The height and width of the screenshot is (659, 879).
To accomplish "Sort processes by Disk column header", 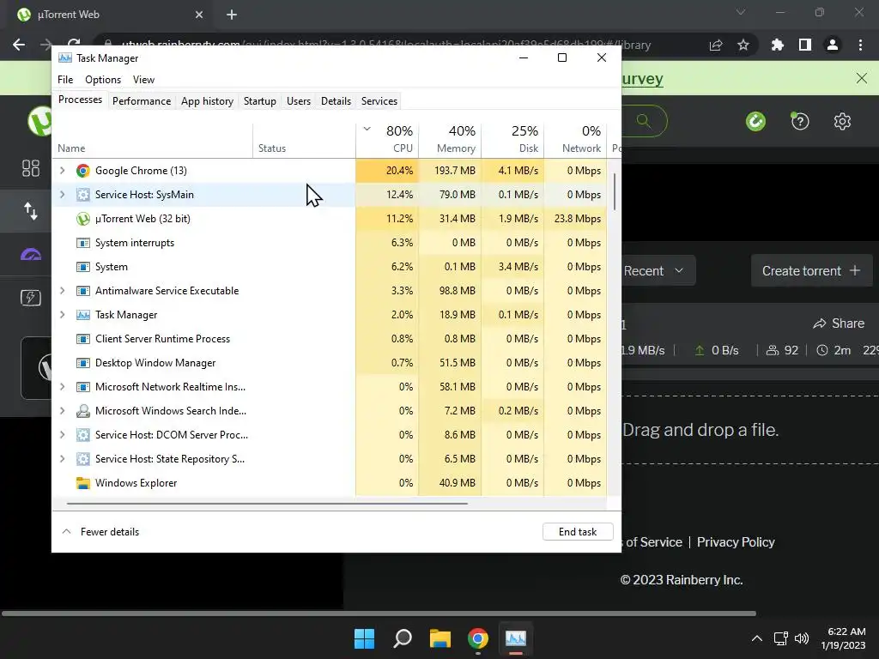I will pyautogui.click(x=513, y=140).
